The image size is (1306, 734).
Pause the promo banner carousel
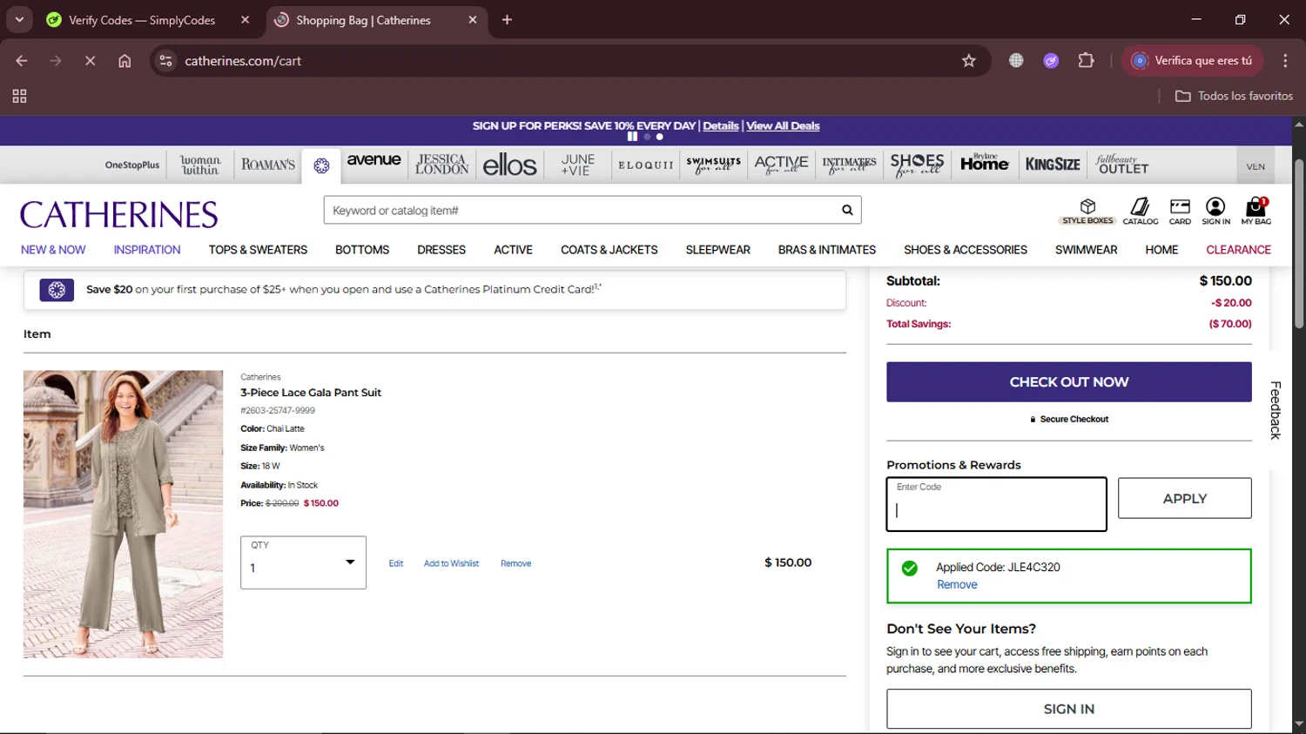632,137
